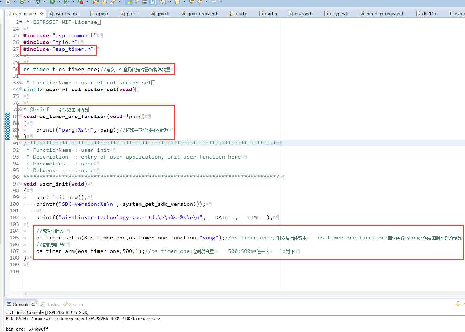This screenshot has height=332, width=465.
Task: Click void user_init(void) declaration
Action: (55, 184)
